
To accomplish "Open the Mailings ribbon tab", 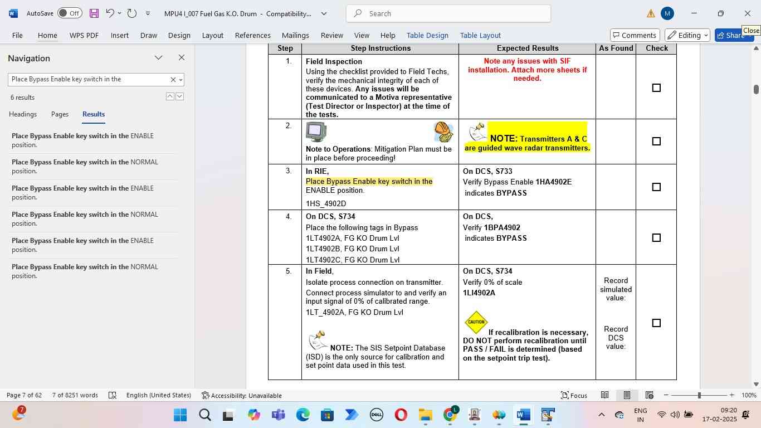I will point(295,35).
